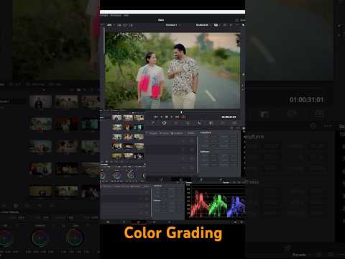345x259 pixels.
Task: Click the green channel waveform in the parade scope
Action: coord(218,204)
